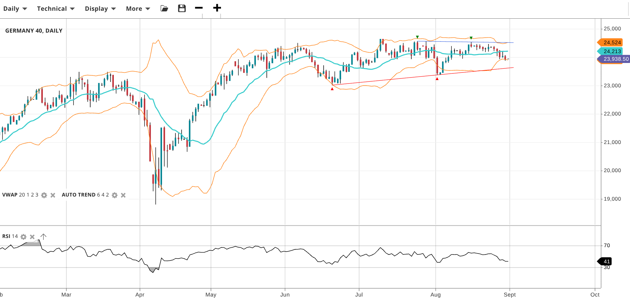Screen dimensions: 630x300
Task: Zoom in using the plus icon
Action: pos(217,8)
